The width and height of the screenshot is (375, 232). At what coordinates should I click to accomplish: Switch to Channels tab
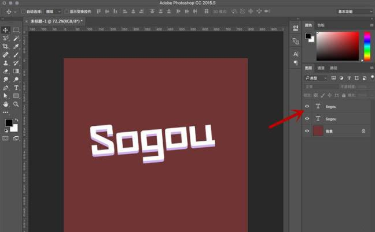tap(321, 68)
